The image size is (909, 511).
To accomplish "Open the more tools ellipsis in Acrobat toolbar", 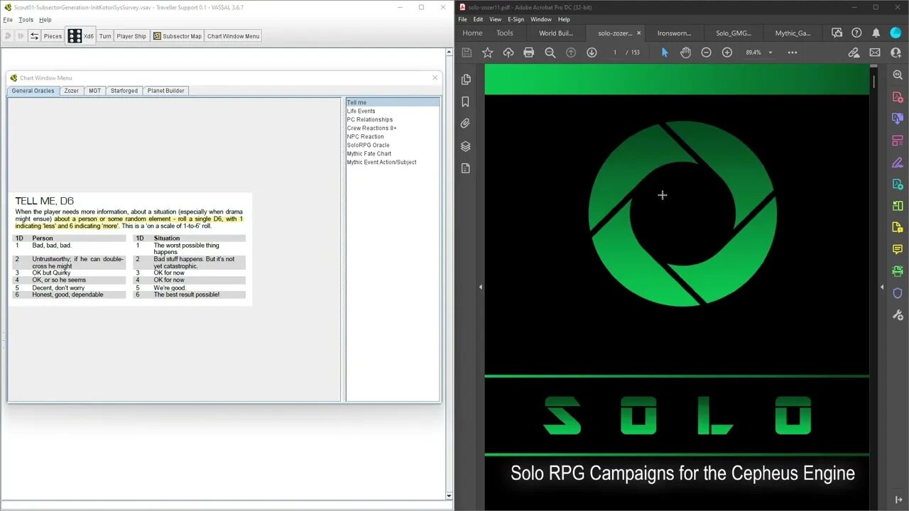I will [x=793, y=53].
